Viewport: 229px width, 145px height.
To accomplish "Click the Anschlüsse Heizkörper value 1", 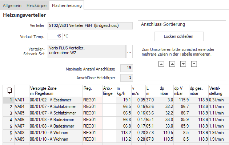I will 126,78.
